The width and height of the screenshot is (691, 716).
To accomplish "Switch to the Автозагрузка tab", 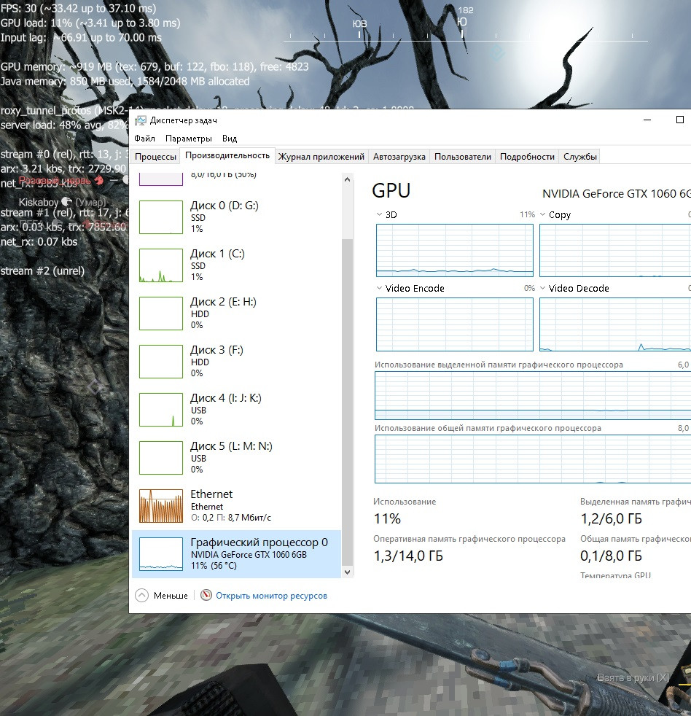I will pos(399,157).
